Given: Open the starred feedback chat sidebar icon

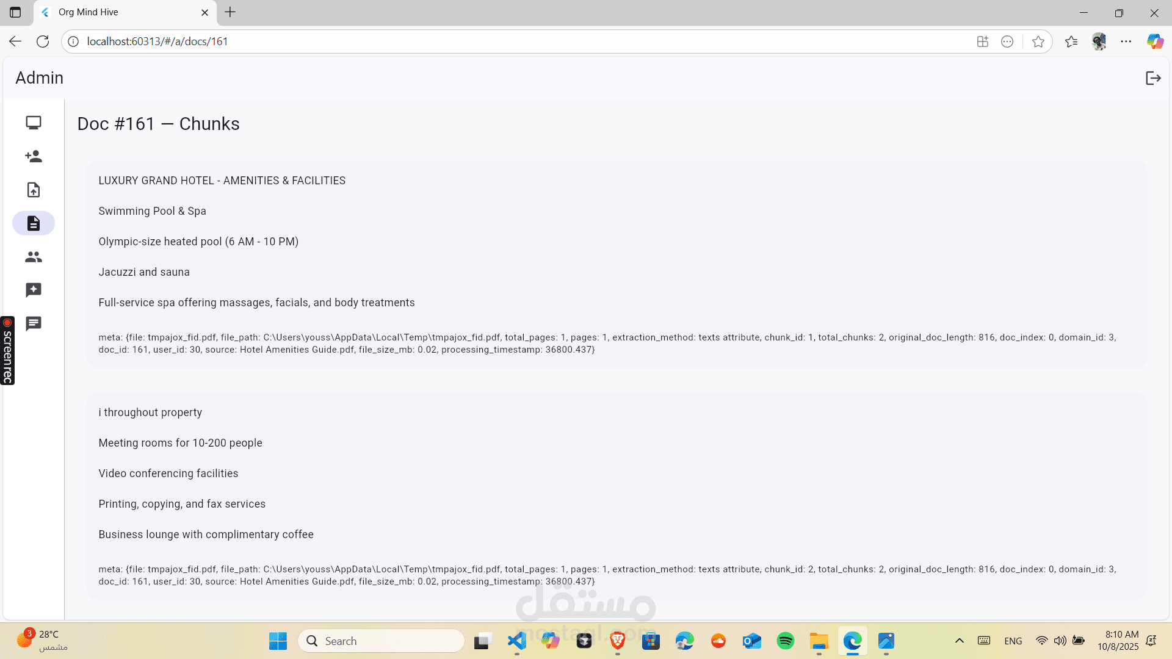Looking at the screenshot, I should tap(34, 290).
